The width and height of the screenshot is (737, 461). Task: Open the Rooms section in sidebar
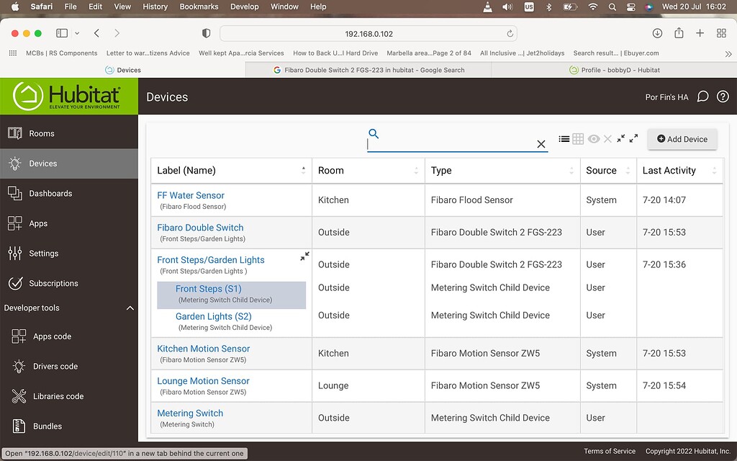tap(41, 133)
